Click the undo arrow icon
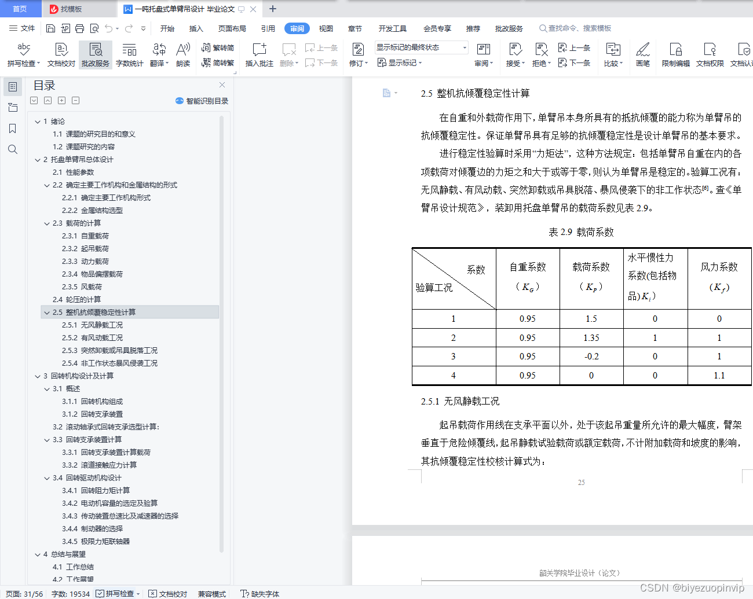The image size is (753, 599). coord(108,28)
